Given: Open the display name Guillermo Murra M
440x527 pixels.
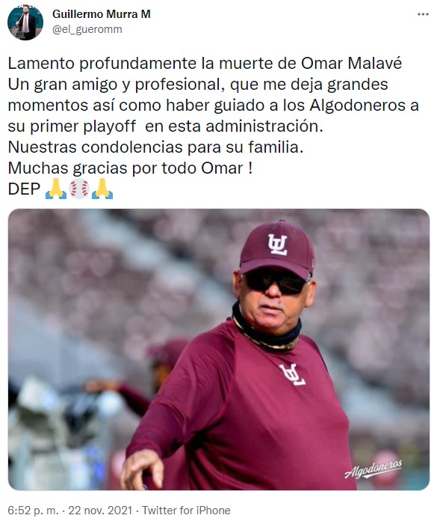Looking at the screenshot, I should 102,14.
